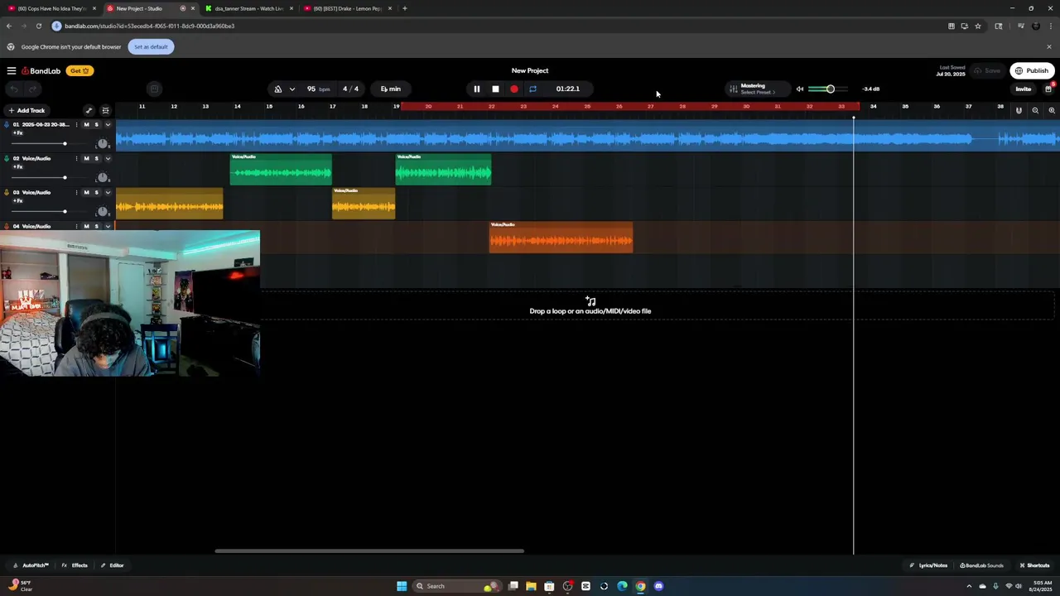This screenshot has height=596, width=1060.
Task: Open the Shortcuts panel
Action: point(1034,565)
